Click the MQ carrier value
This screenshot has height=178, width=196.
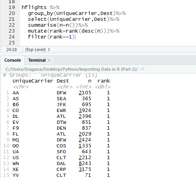pos(16,140)
